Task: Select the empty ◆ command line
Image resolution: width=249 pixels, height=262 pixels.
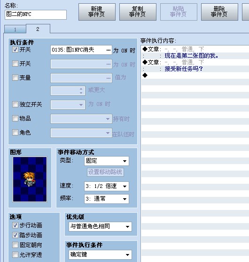Action: pyautogui.click(x=195, y=75)
